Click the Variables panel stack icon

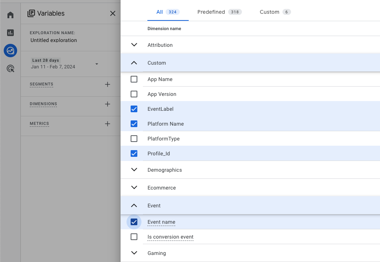point(31,13)
